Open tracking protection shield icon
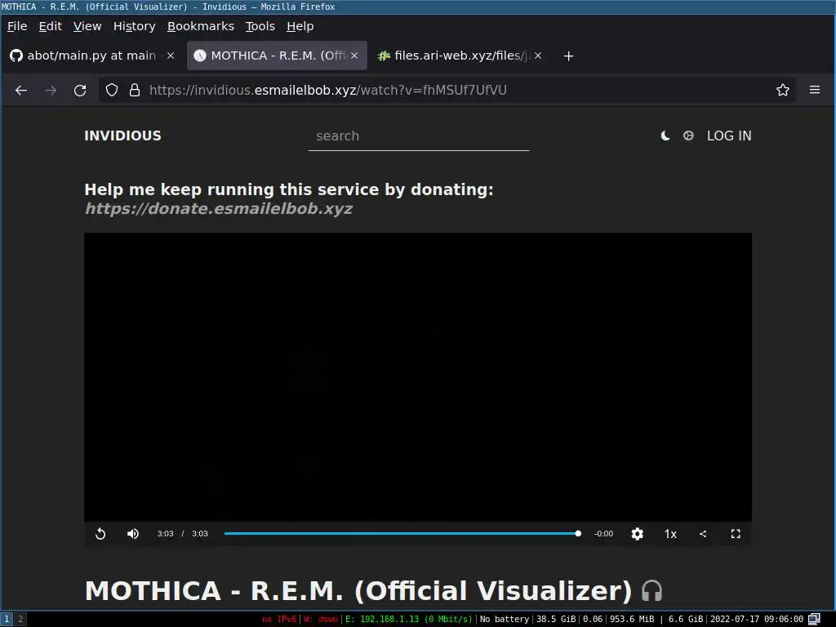The height and width of the screenshot is (627, 836). (111, 90)
